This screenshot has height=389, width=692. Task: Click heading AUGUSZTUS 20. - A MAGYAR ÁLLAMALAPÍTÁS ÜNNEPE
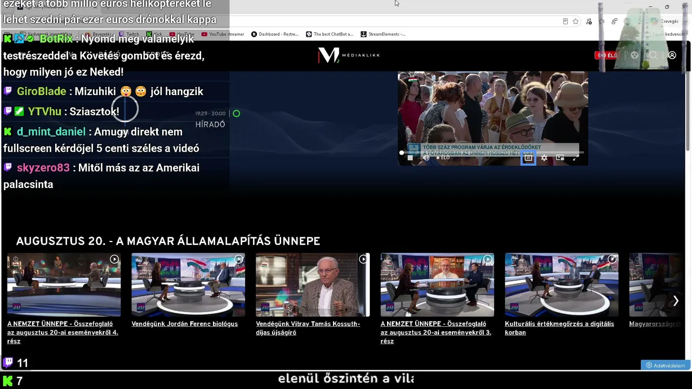(x=168, y=241)
